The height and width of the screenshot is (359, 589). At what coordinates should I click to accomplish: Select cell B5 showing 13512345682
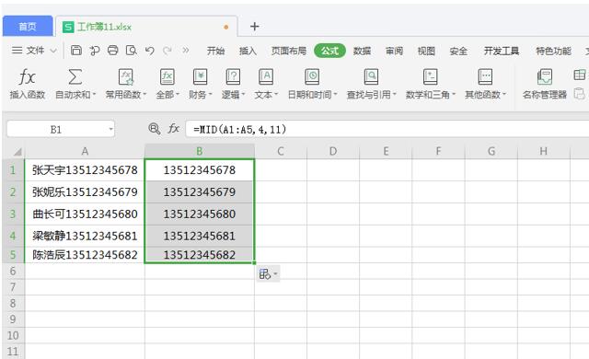tap(200, 255)
